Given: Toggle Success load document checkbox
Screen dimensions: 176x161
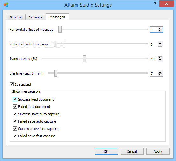Looking at the screenshot, I should coord(15,99).
